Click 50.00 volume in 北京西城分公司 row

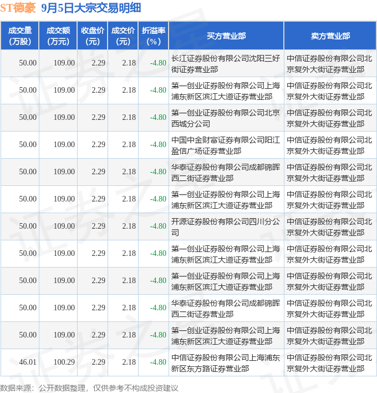click(x=28, y=117)
